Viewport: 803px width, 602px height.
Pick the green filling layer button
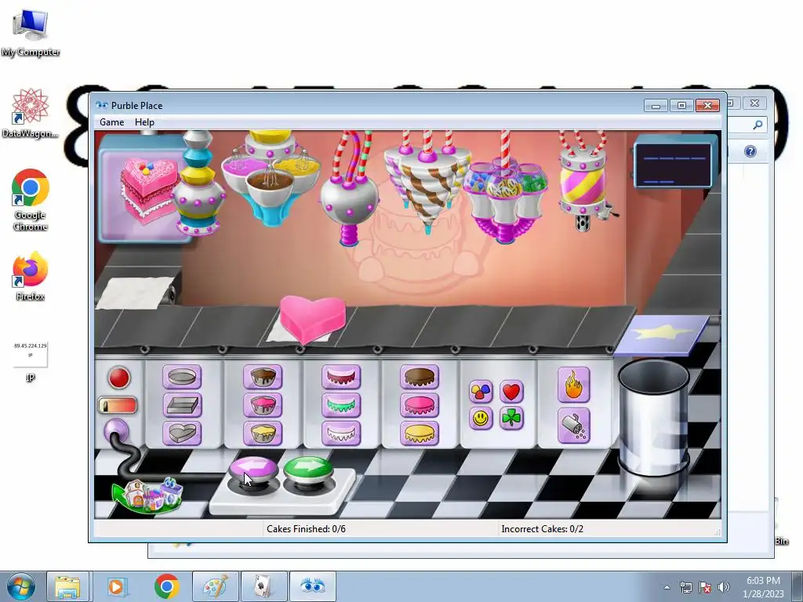(x=341, y=405)
